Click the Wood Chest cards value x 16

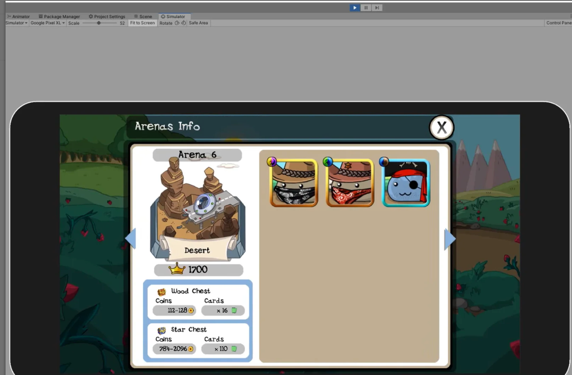pos(222,310)
